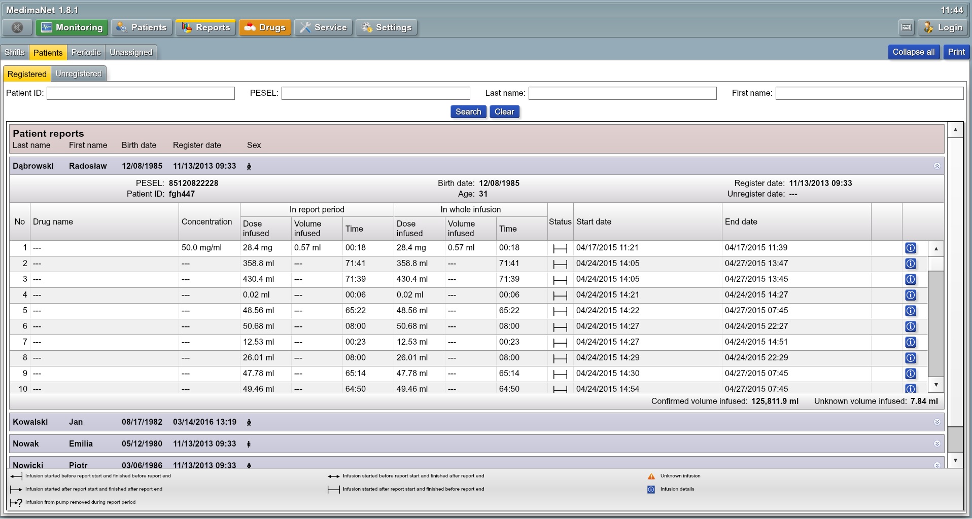
Task: Open the Drugs section
Action: click(x=265, y=27)
